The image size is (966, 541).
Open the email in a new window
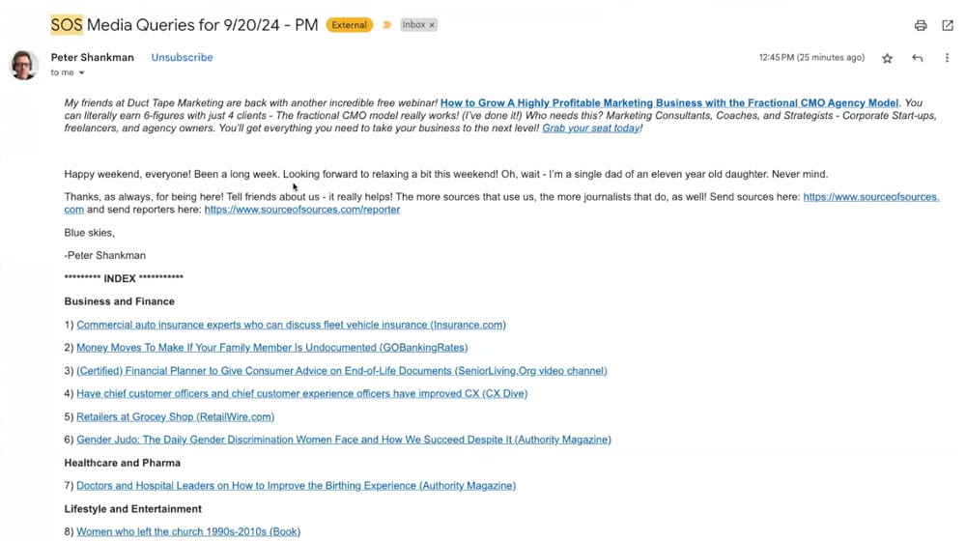coord(948,25)
